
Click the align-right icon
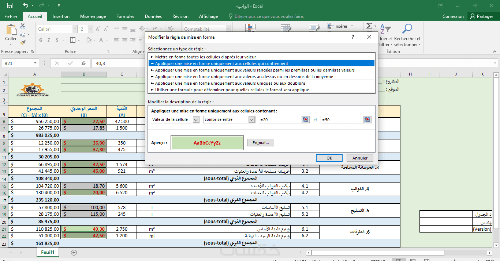click(134, 40)
